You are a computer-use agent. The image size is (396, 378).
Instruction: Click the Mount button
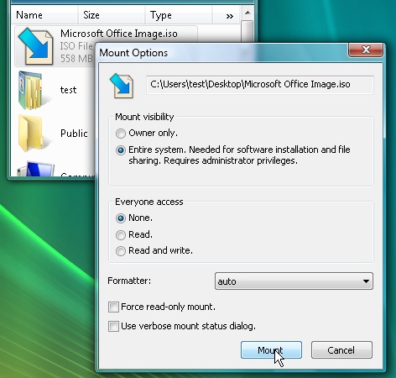[271, 350]
